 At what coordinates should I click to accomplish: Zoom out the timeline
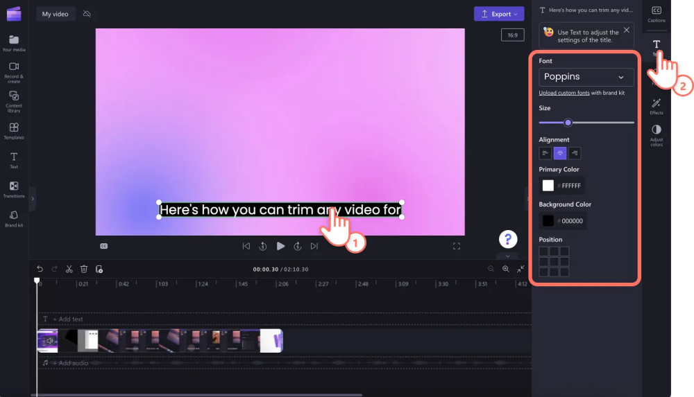(x=491, y=269)
